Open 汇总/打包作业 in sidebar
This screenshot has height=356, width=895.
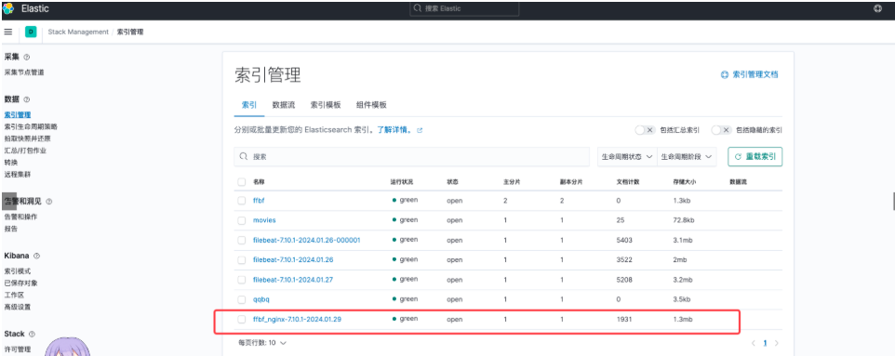(25, 151)
